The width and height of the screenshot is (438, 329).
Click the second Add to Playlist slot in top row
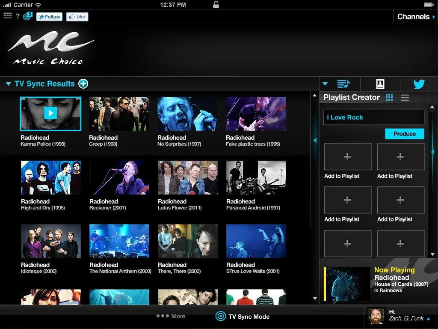(401, 157)
